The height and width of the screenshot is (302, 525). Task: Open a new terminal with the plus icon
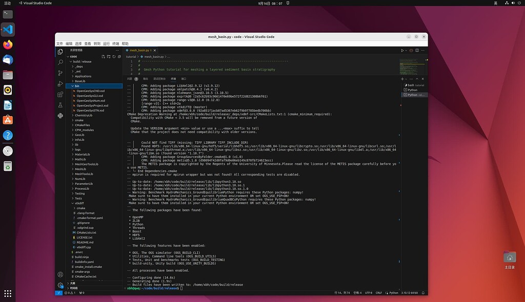coord(403,79)
